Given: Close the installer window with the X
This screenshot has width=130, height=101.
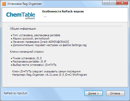Looking at the screenshot, I should coord(122,3).
